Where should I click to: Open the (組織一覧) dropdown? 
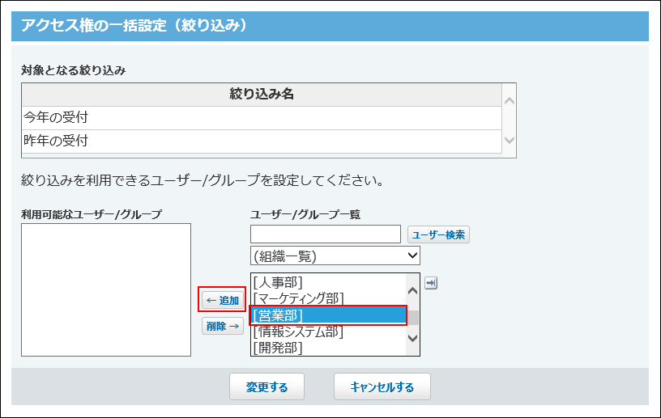335,255
